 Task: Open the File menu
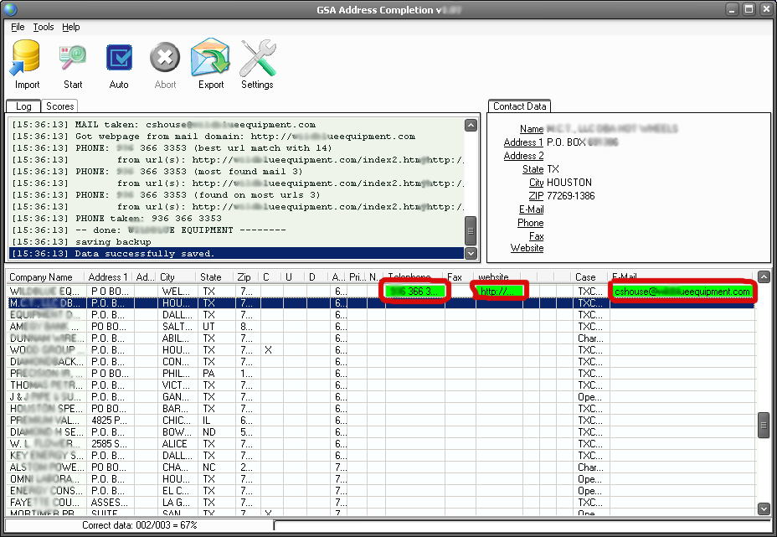[x=18, y=27]
